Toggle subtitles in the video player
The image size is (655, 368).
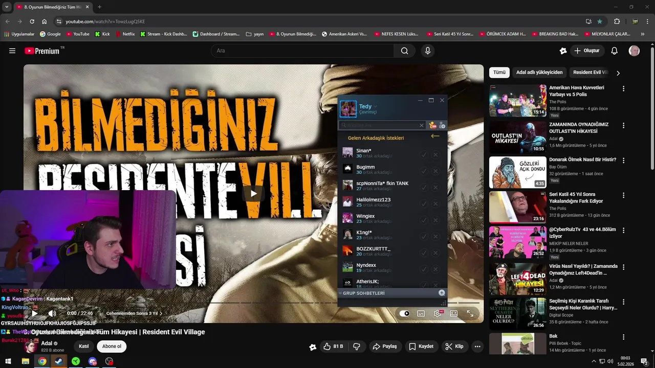[421, 313]
